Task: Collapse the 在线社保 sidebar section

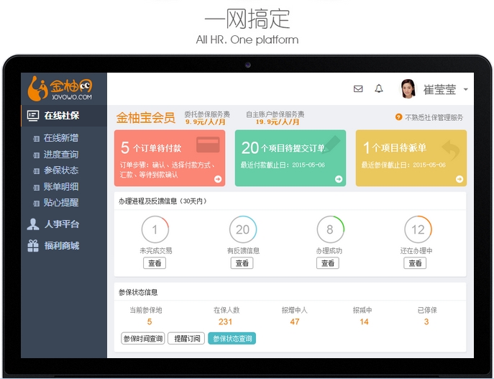Action: click(61, 116)
